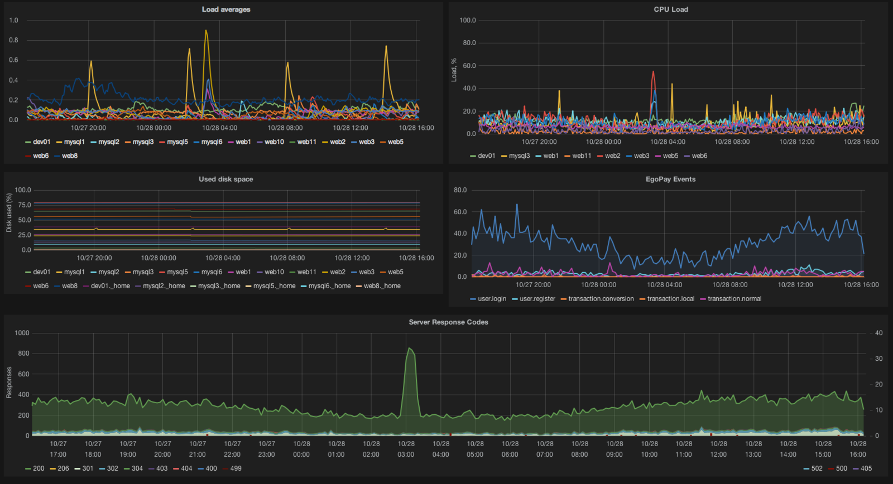Toggle user.register series in EgoPay Events legend
Viewport: 893px width, 484px height.
click(537, 299)
